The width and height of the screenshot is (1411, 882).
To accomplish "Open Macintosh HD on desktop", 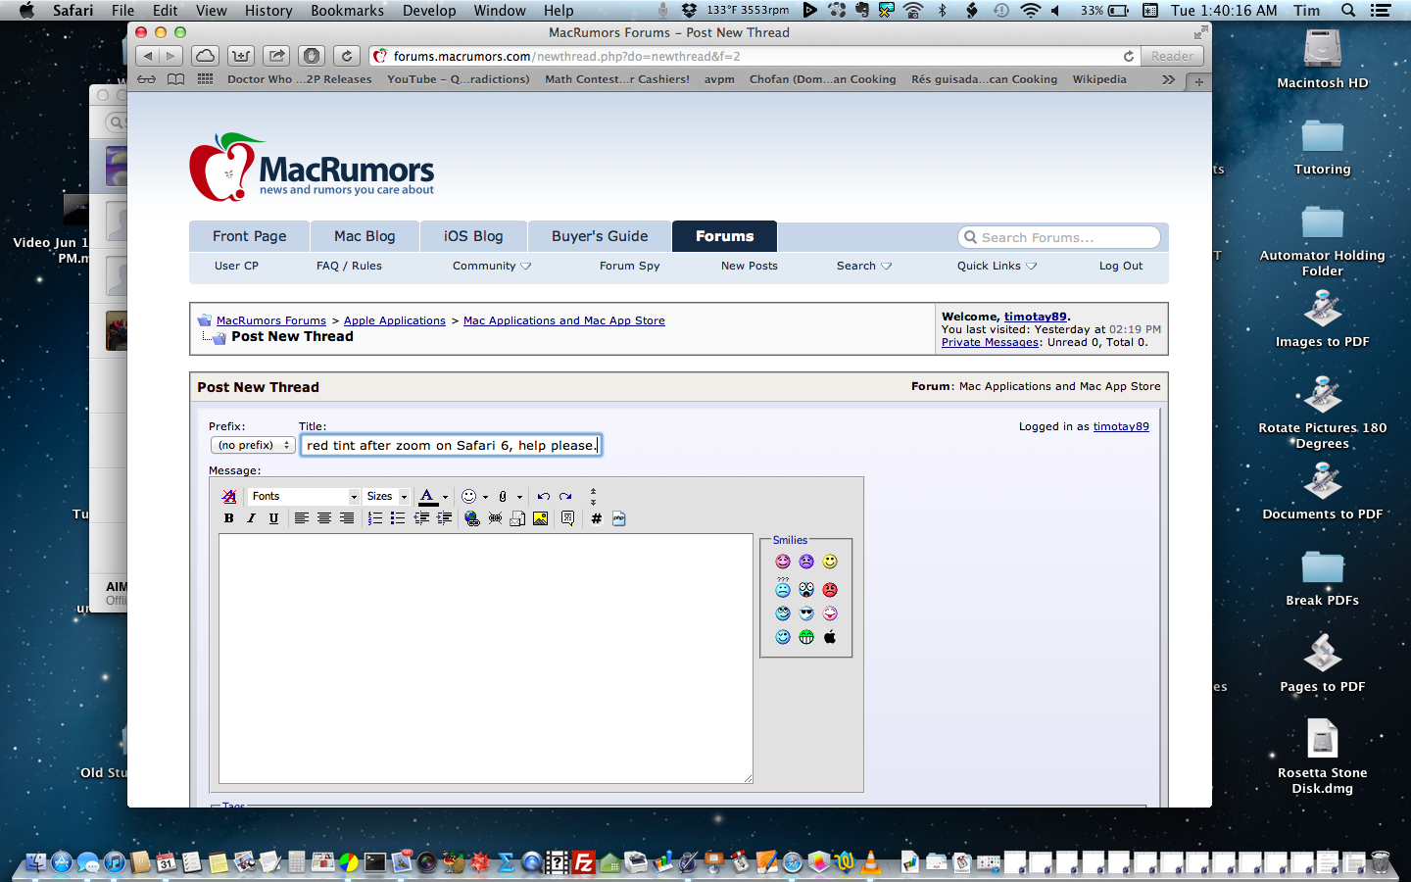I will point(1322,59).
